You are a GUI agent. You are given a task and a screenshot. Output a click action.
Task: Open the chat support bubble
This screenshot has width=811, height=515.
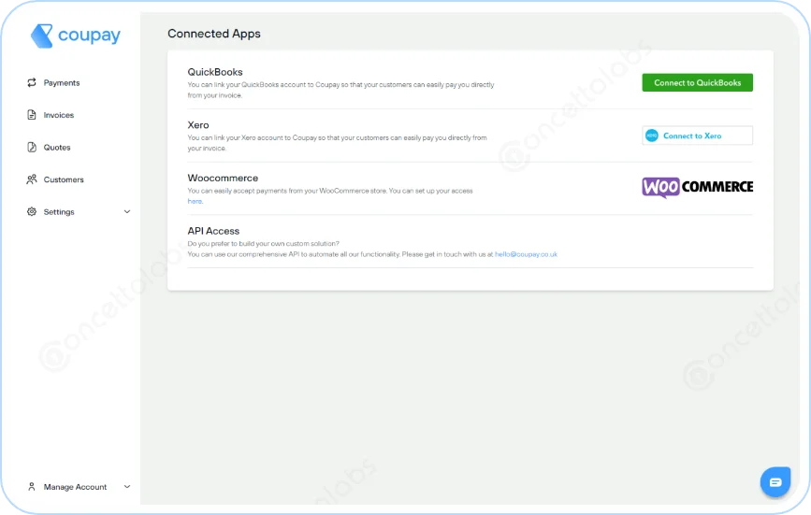[775, 482]
